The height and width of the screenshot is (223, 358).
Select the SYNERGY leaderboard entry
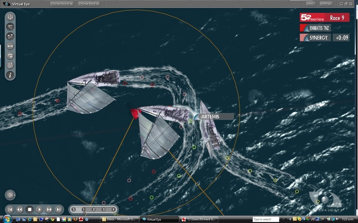pyautogui.click(x=315, y=38)
